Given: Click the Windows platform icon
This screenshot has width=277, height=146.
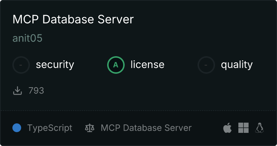Looking at the screenshot, I should (x=243, y=128).
